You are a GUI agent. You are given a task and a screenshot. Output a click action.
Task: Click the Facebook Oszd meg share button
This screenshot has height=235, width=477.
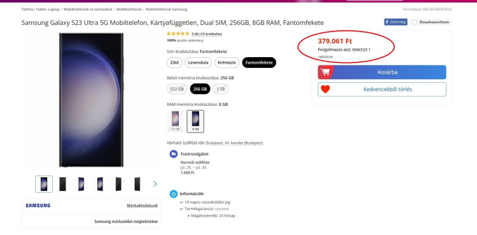(x=395, y=22)
